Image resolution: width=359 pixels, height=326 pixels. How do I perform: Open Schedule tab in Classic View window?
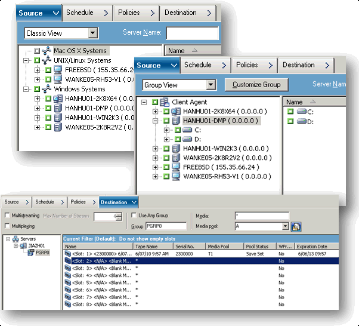click(88, 13)
